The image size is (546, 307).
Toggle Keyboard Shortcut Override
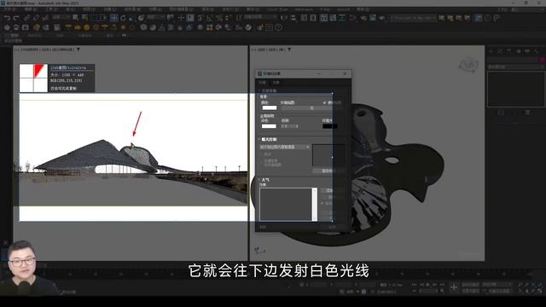pyautogui.click(x=190, y=17)
